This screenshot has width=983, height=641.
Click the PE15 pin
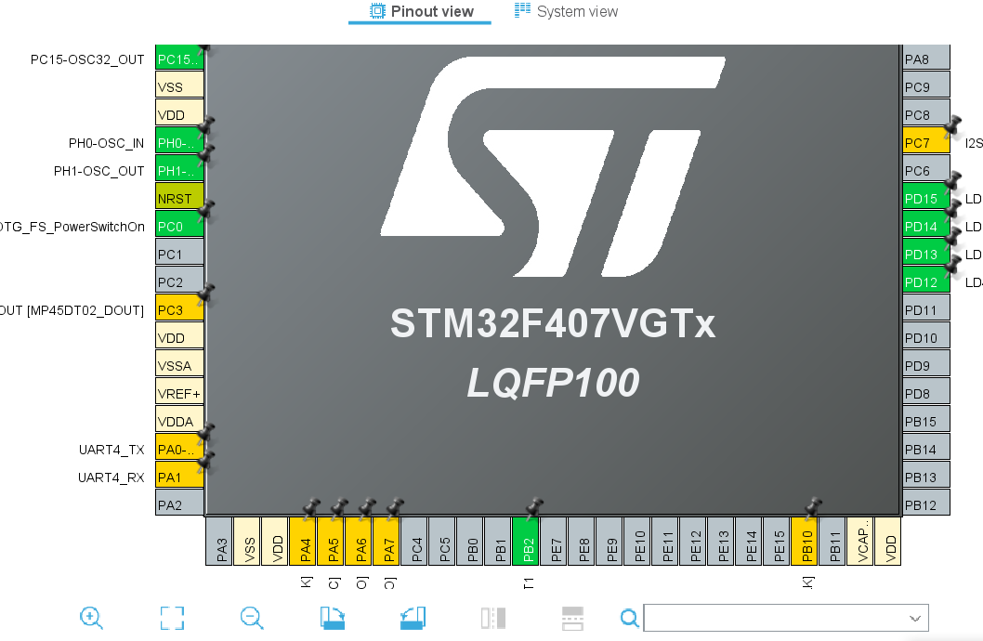tap(777, 542)
